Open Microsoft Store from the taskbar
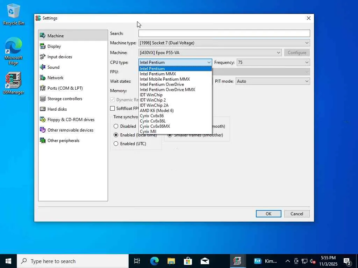This screenshot has width=358, height=268. pyautogui.click(x=188, y=261)
